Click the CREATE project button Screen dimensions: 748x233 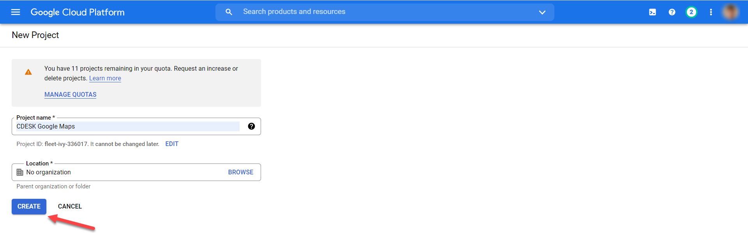(29, 206)
